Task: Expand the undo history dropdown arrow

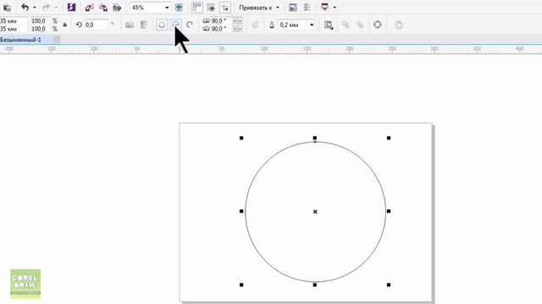Action: tap(35, 8)
